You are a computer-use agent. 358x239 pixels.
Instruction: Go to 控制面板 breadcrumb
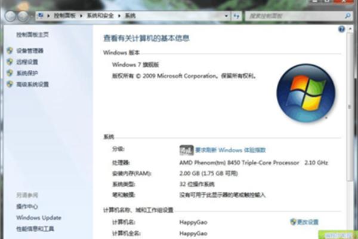pyautogui.click(x=64, y=16)
